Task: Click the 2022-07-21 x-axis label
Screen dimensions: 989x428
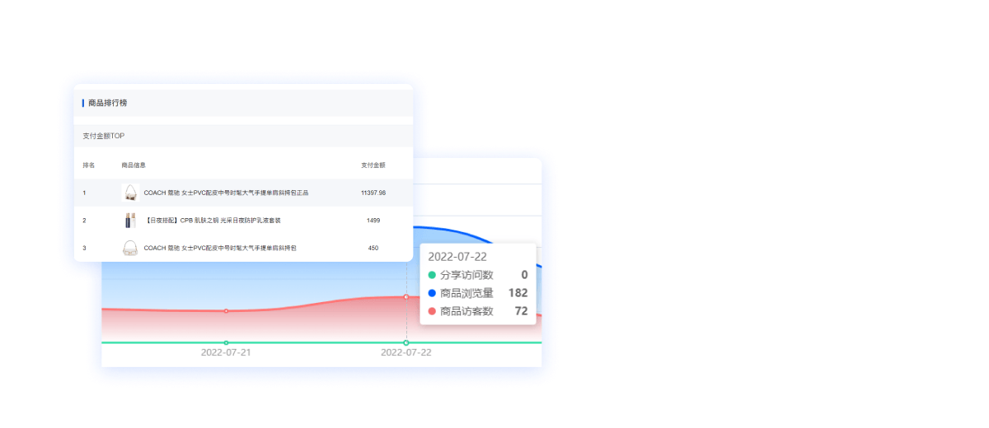Action: (x=226, y=352)
